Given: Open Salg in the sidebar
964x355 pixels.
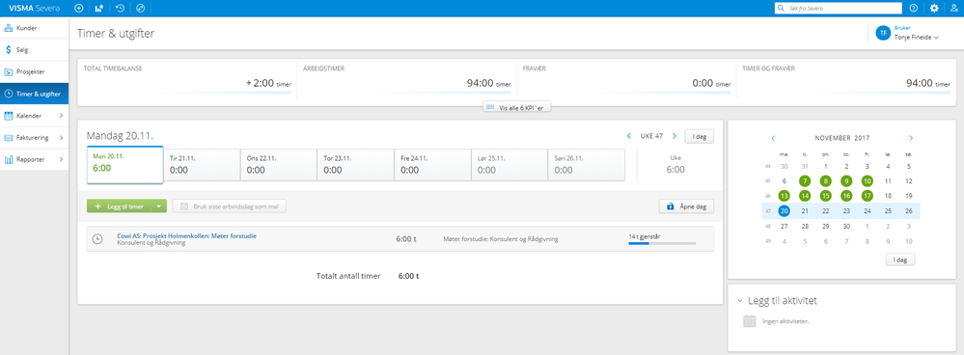Looking at the screenshot, I should coord(35,50).
